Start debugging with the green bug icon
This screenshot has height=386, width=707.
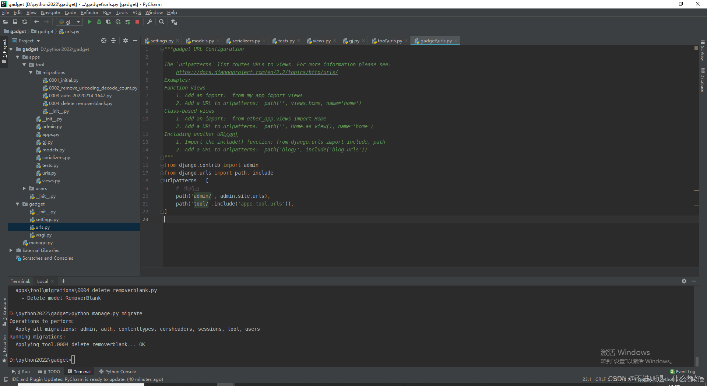click(x=99, y=22)
